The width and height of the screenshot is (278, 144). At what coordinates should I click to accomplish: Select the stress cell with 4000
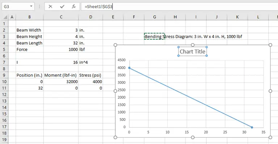pyautogui.click(x=90, y=82)
